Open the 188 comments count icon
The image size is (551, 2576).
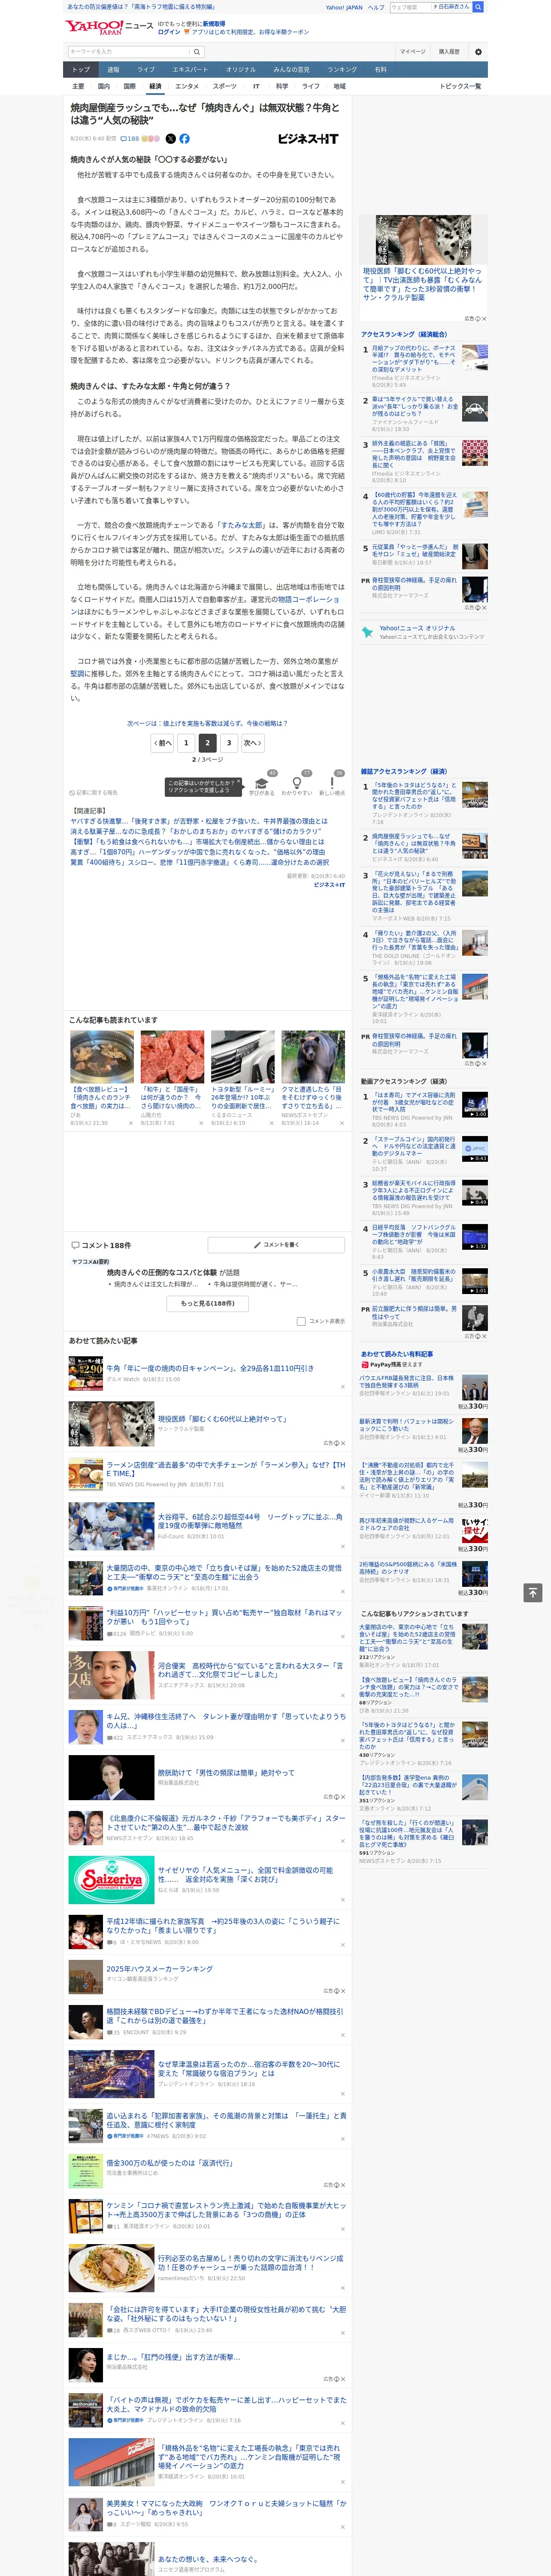pos(129,139)
